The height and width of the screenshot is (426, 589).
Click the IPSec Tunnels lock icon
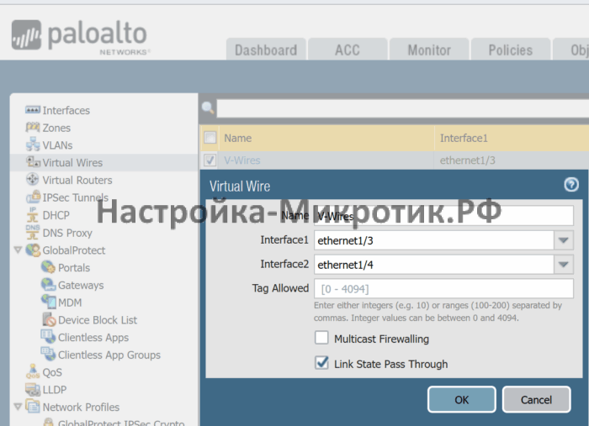tap(34, 196)
